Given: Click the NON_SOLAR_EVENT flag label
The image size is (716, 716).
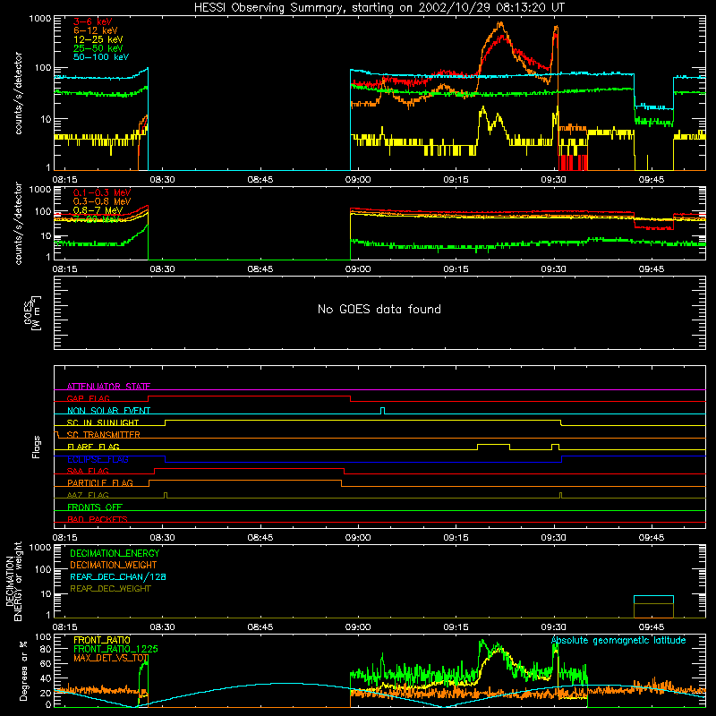Looking at the screenshot, I should 108,411.
